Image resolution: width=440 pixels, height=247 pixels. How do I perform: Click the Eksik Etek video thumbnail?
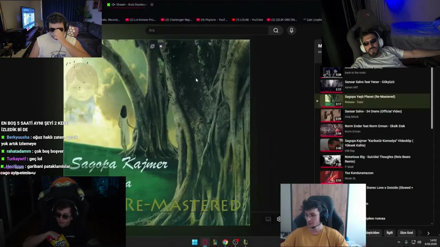coord(332,130)
